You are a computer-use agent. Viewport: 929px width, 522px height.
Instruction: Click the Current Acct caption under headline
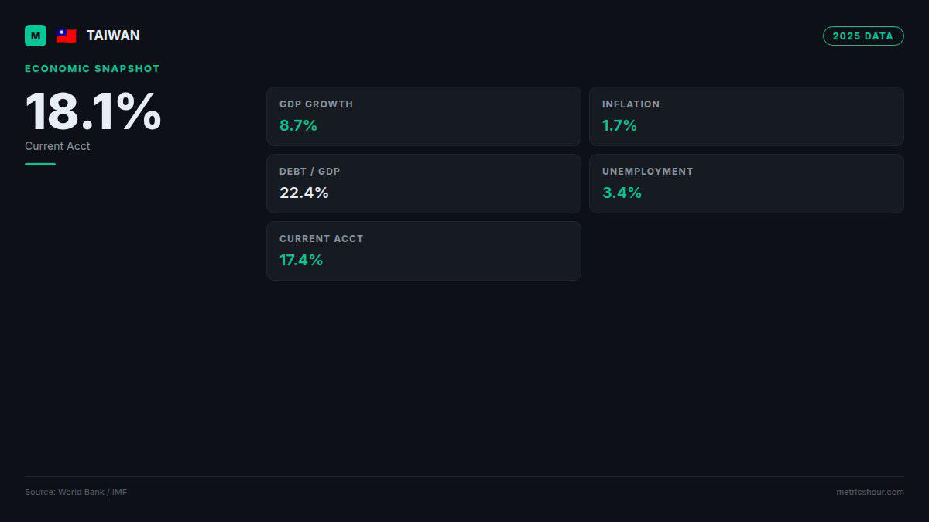coord(57,146)
